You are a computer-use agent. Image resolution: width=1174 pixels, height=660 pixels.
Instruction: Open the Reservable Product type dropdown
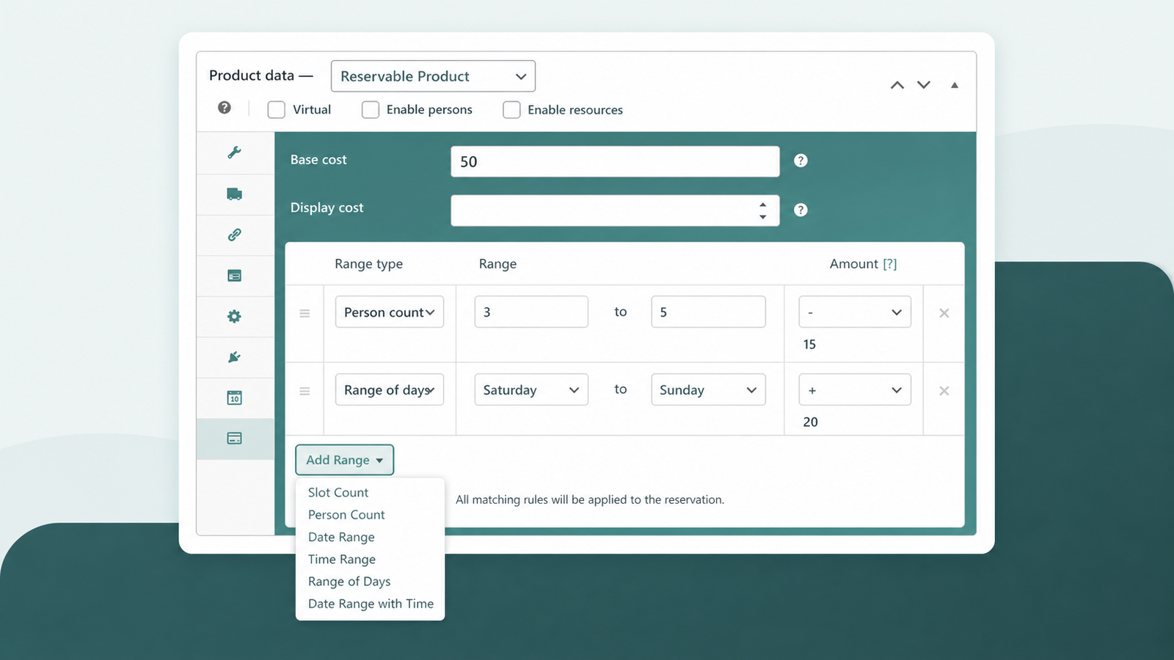433,76
